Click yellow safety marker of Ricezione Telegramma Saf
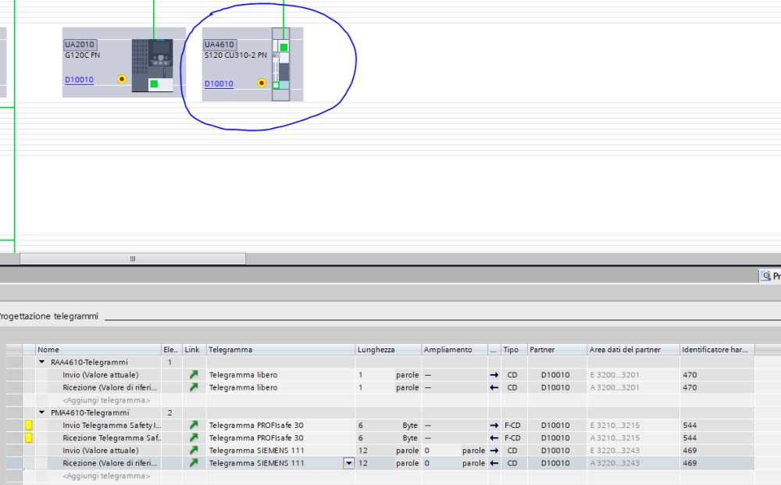 [29, 437]
